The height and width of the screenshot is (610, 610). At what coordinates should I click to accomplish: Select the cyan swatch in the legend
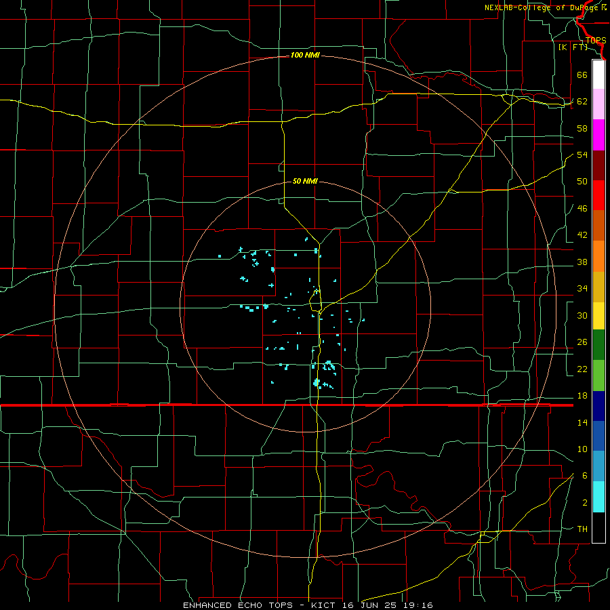point(598,497)
